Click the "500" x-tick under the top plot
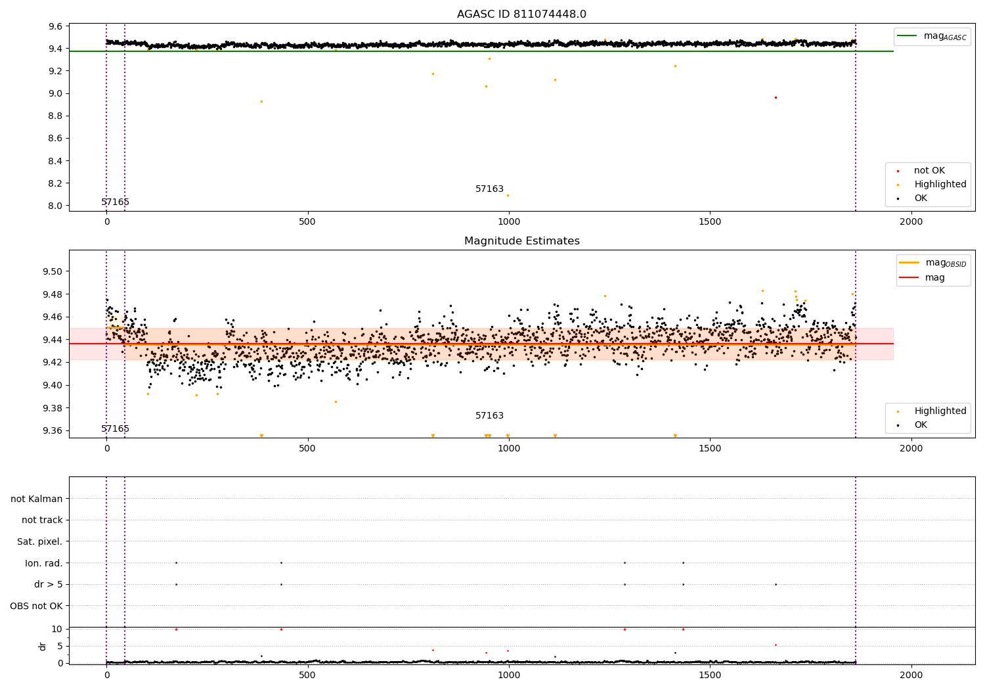This screenshot has width=985, height=690. 307,221
